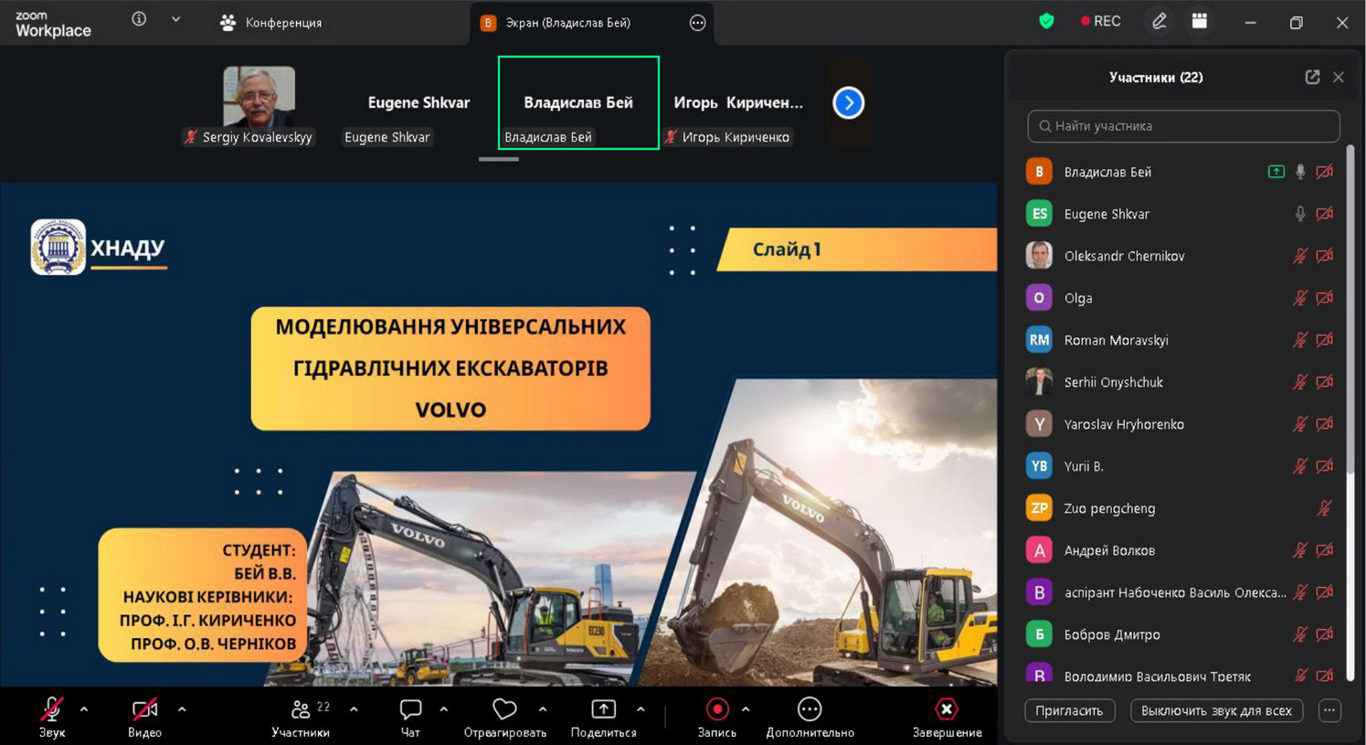1366x745 pixels.
Task: Click the Mute all button
Action: coord(1215,710)
